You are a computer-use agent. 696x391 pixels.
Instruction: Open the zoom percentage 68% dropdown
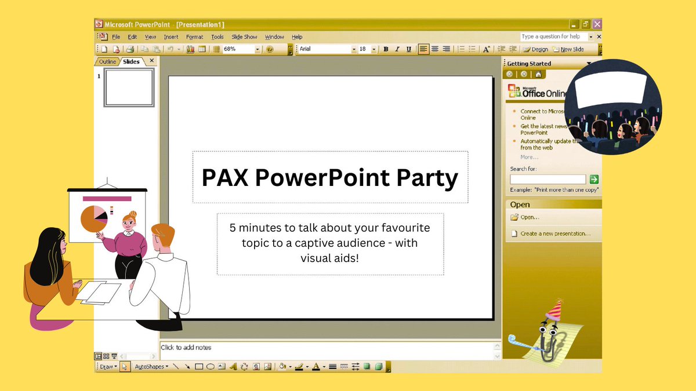[258, 49]
